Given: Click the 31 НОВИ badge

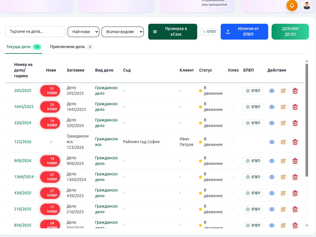Looking at the screenshot, I should click(50, 91).
